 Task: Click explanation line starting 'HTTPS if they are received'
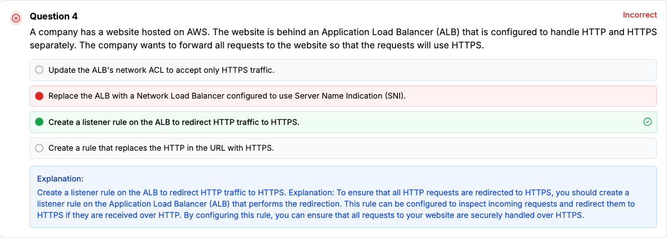[x=311, y=215]
